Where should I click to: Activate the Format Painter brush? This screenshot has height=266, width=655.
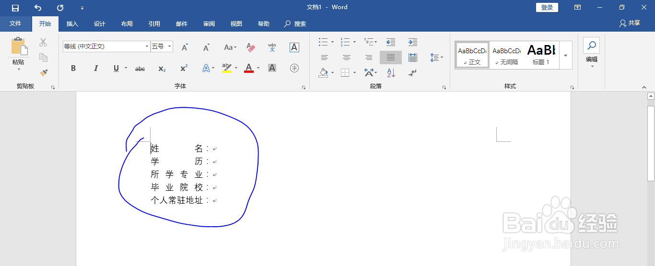[43, 72]
